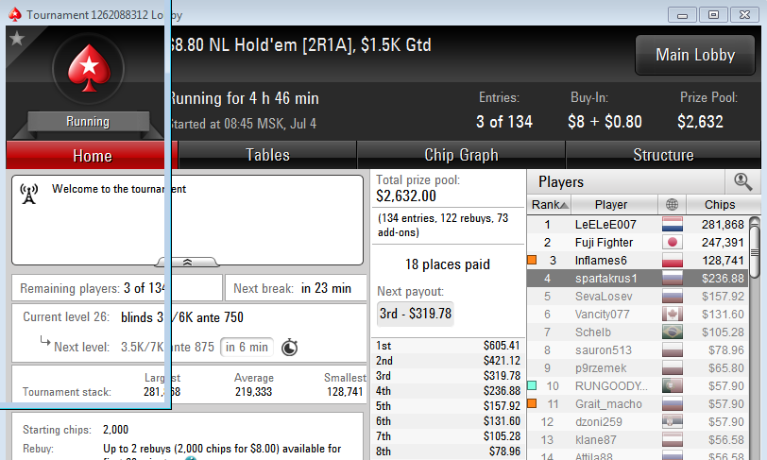Open player search magnifier icon
767x460 pixels.
click(x=743, y=181)
